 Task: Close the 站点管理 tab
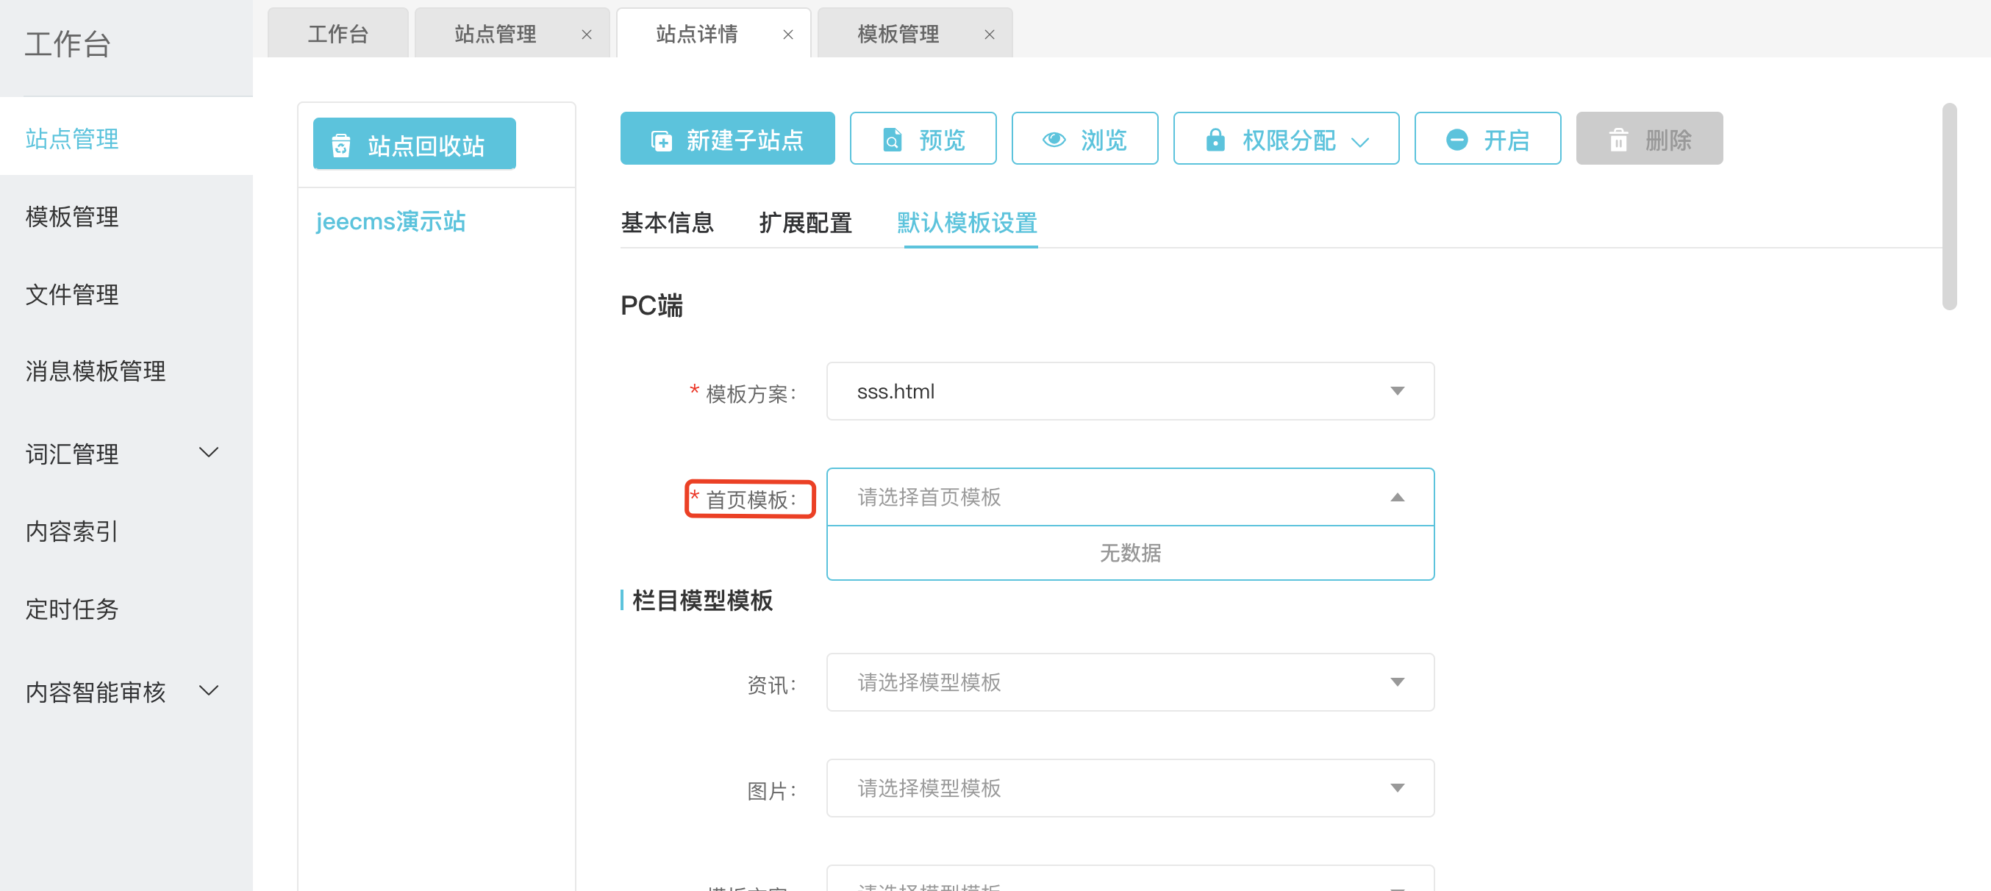coord(587,35)
